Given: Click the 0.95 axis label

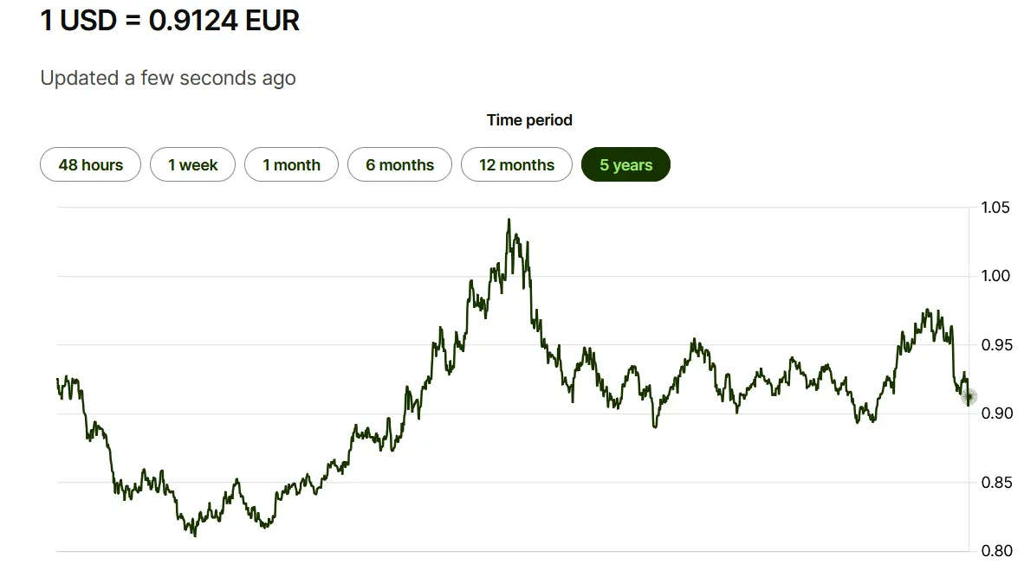Looking at the screenshot, I should coord(995,345).
